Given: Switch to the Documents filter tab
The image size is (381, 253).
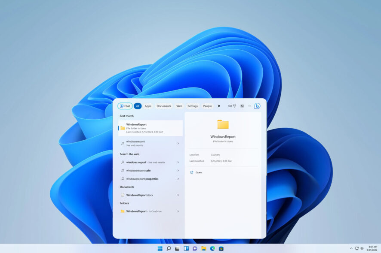Looking at the screenshot, I should 163,106.
